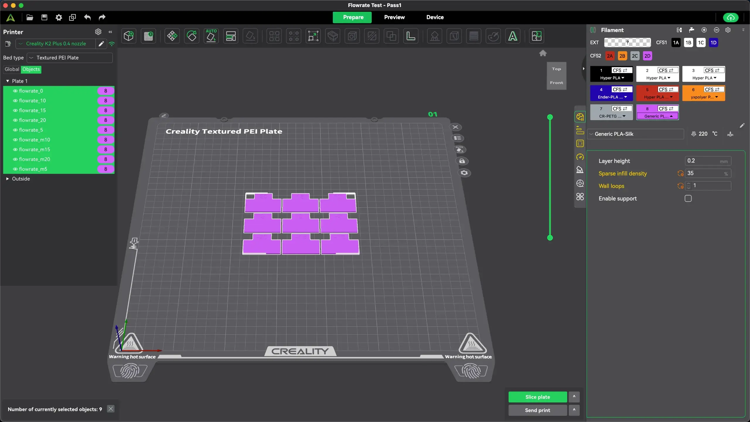The height and width of the screenshot is (422, 750).
Task: Expand the Outside tree node
Action: pyautogui.click(x=8, y=179)
